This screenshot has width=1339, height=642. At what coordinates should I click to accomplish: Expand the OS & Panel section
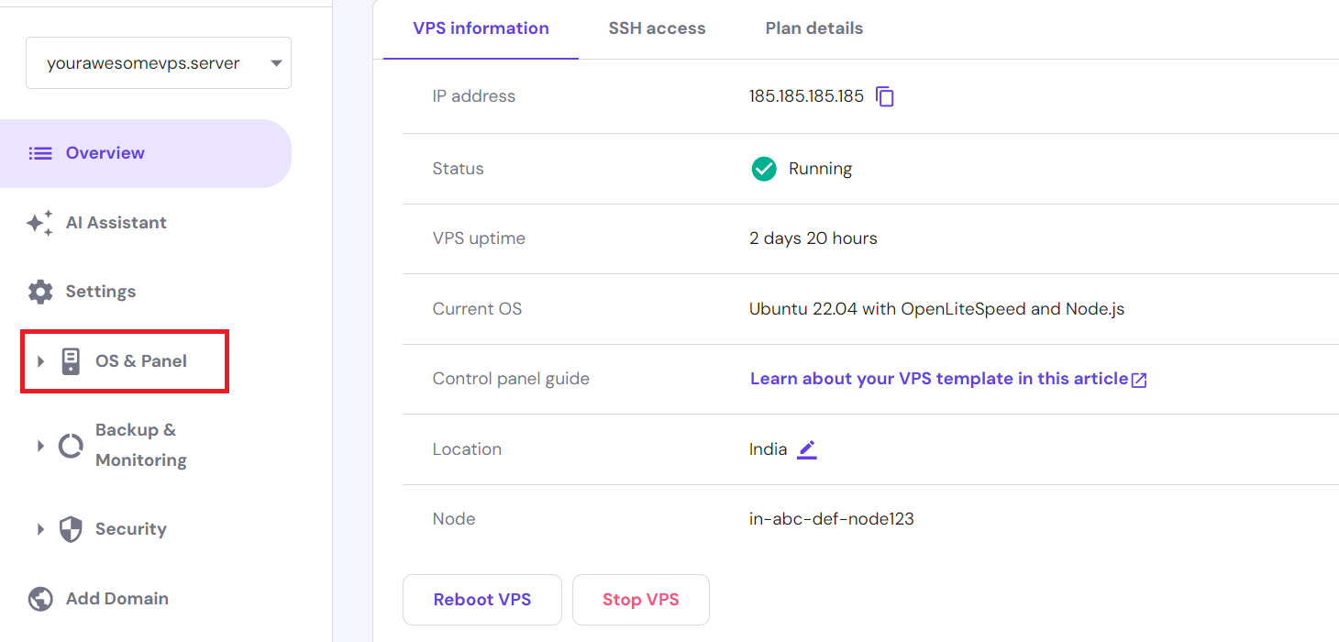coord(39,360)
